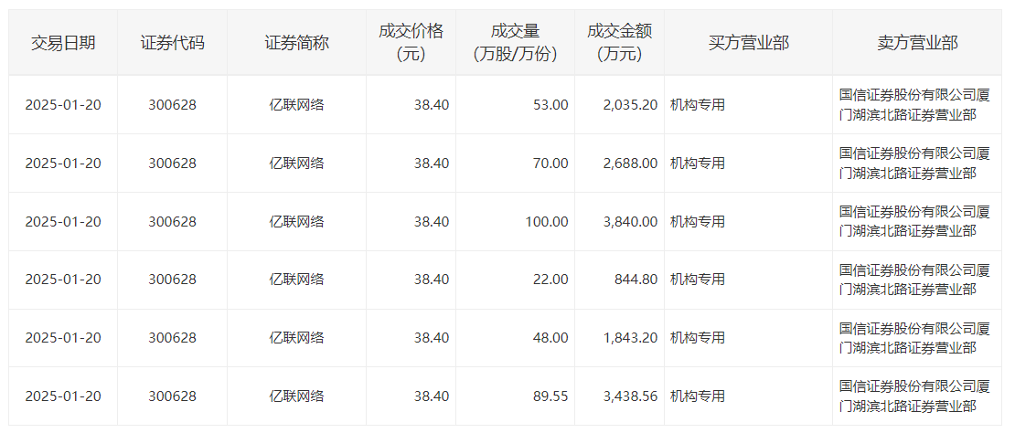
Task: Select the 22.00 volume cell
Action: 550,280
